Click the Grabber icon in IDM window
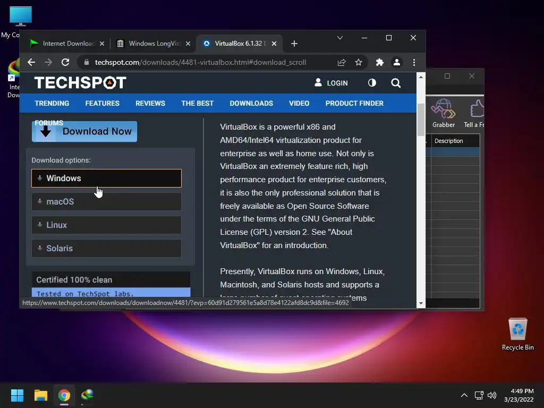Image resolution: width=544 pixels, height=408 pixels. [x=444, y=114]
